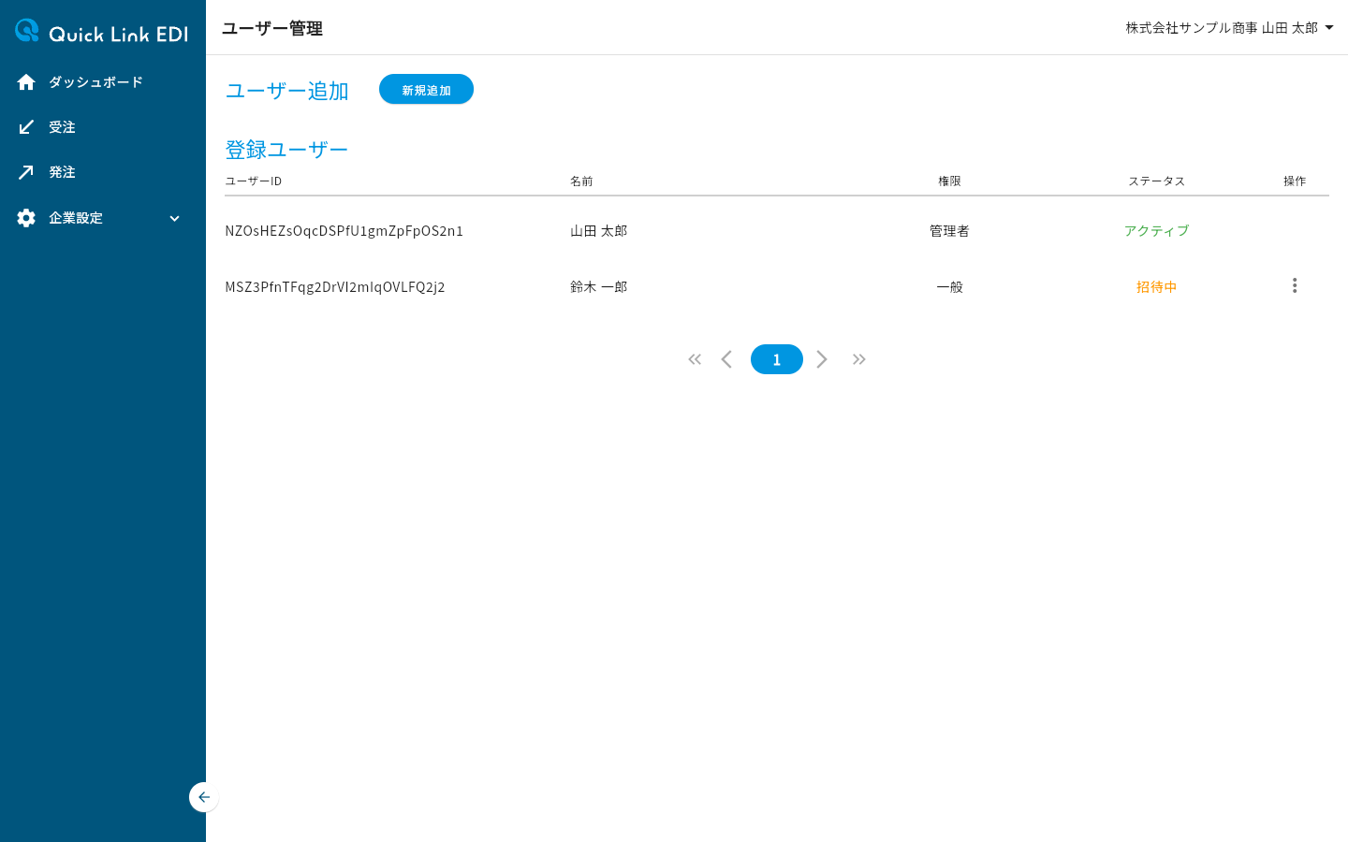
Task: Click the Quick Link EDI logo
Action: [x=101, y=32]
